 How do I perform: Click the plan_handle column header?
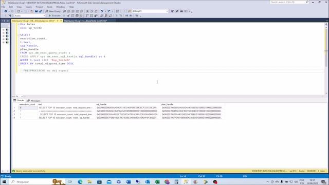(x=167, y=104)
